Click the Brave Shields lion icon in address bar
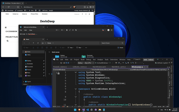 74,7
